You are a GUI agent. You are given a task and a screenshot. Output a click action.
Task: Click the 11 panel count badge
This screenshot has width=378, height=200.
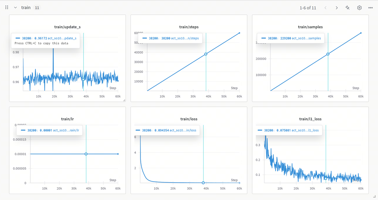click(37, 8)
